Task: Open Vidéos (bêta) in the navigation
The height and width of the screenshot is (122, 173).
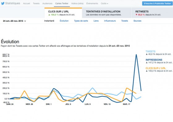Action: click(x=77, y=3)
